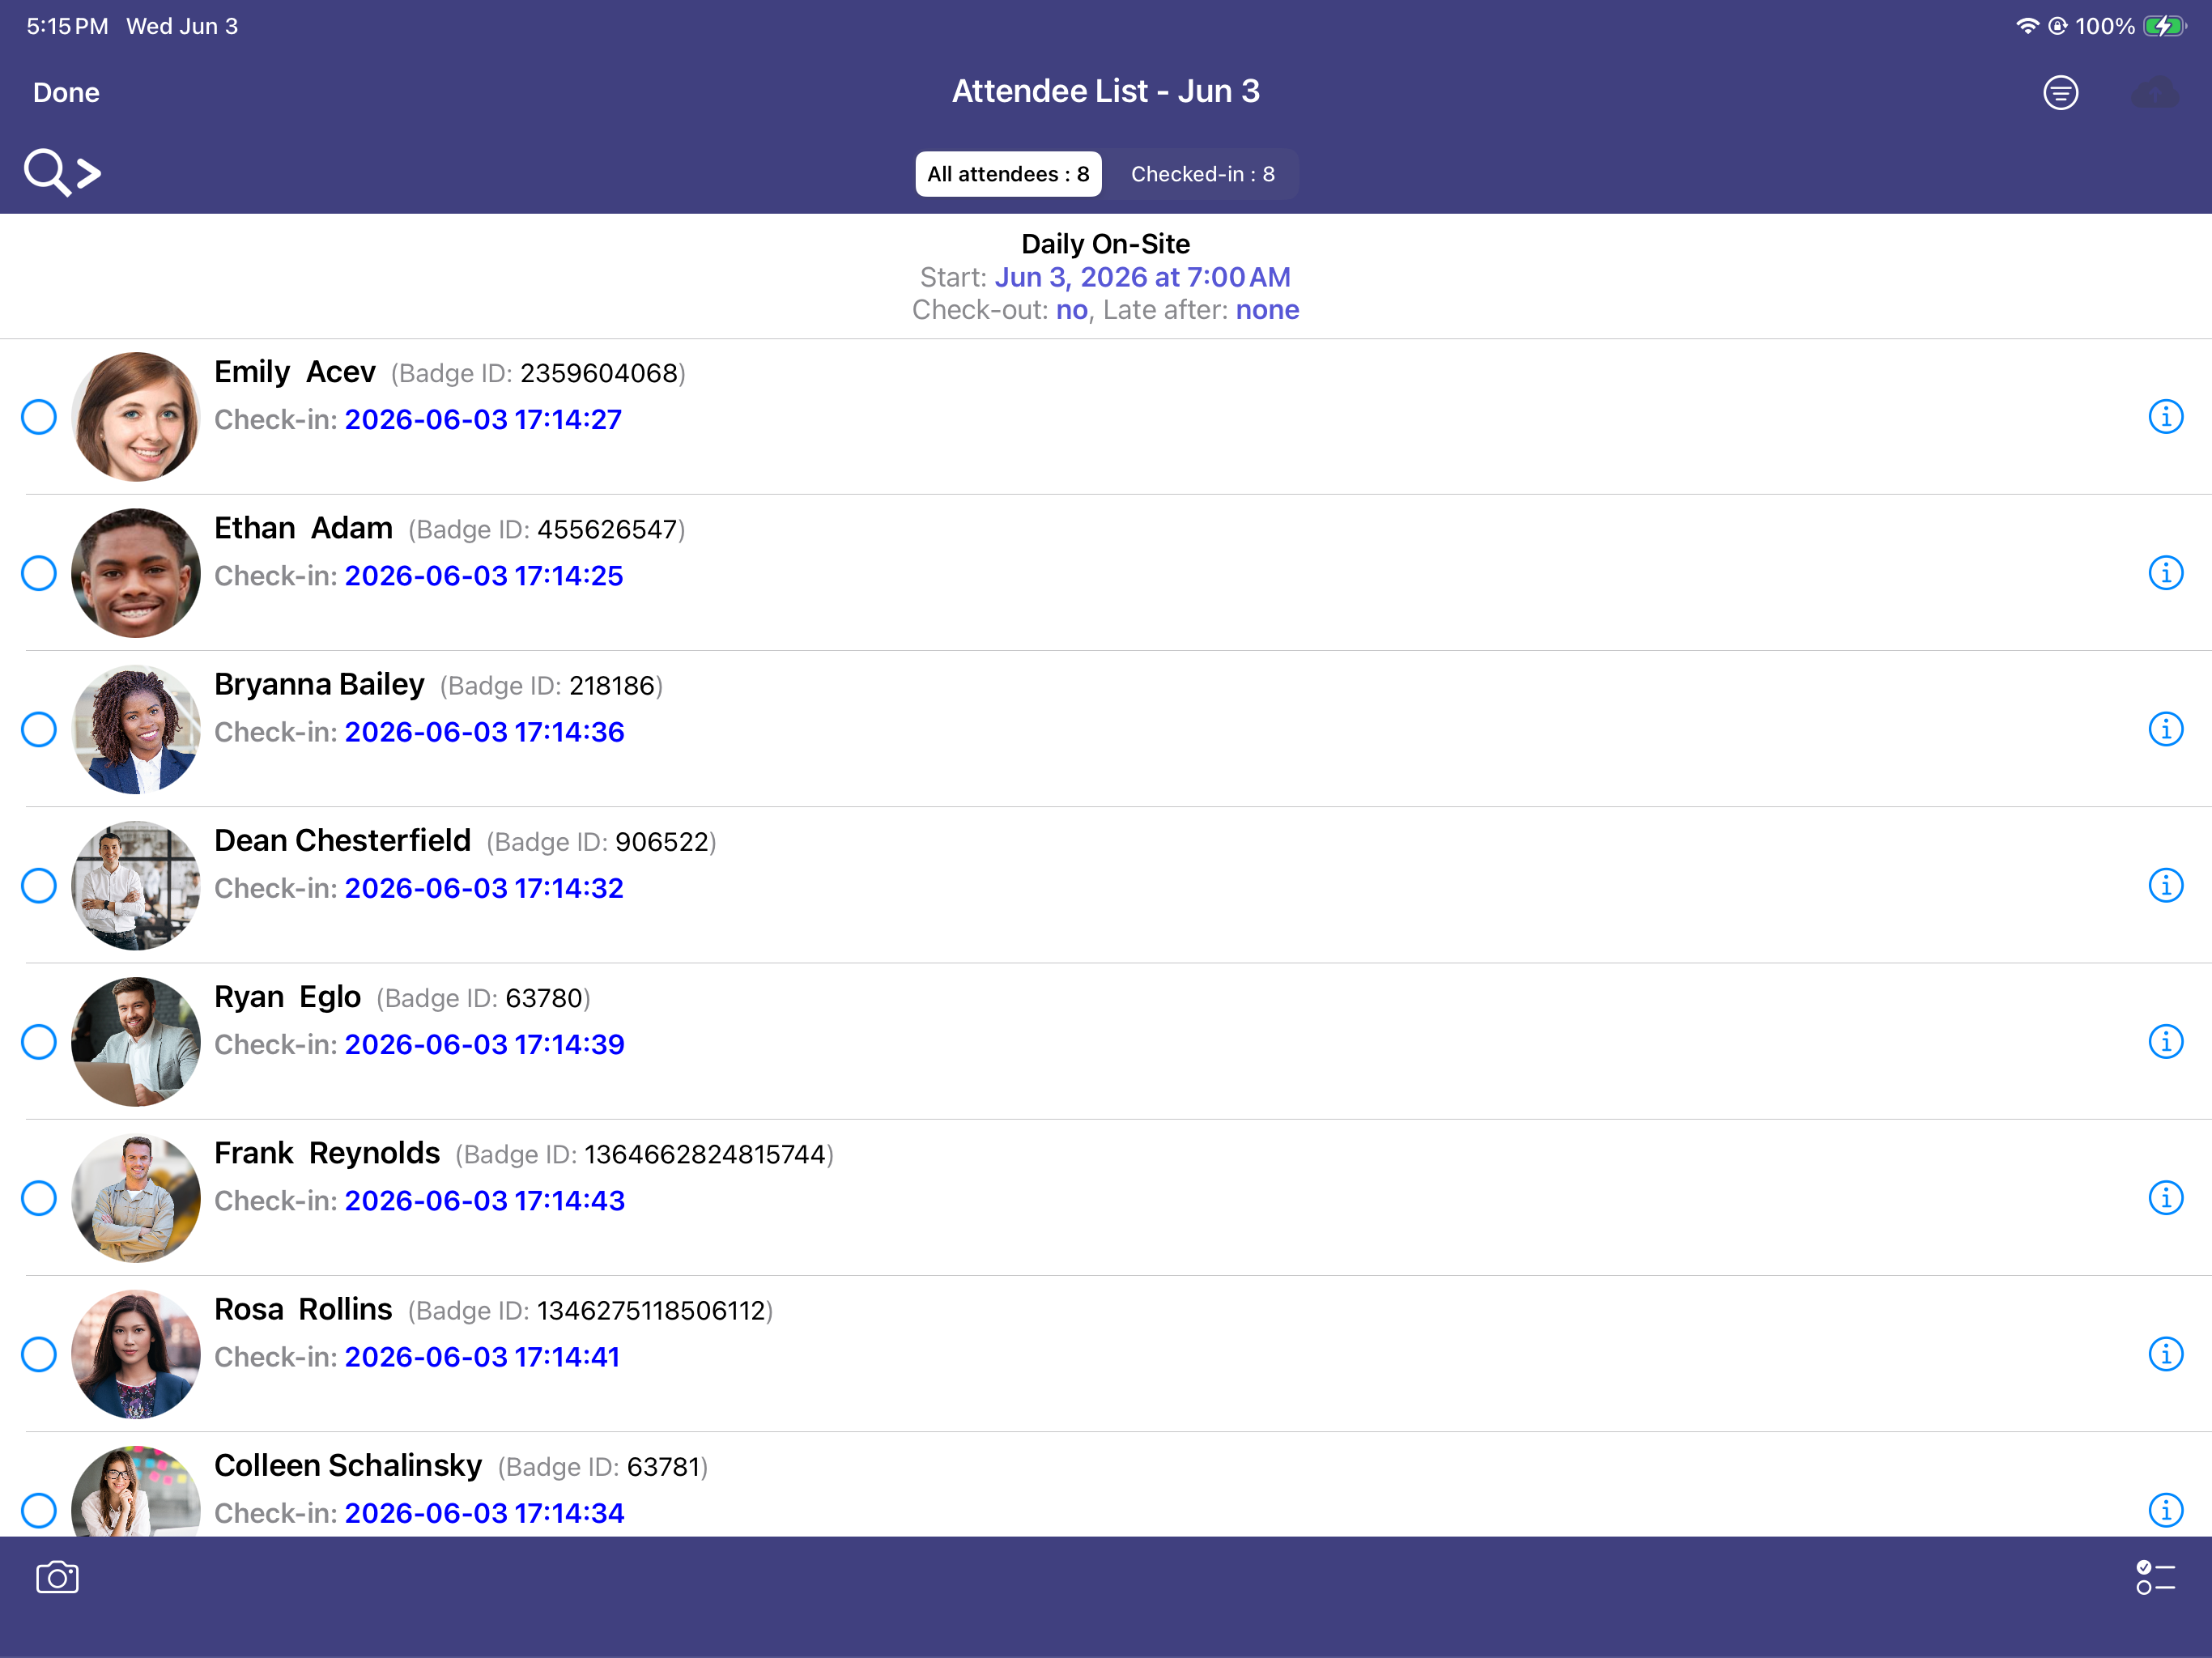Tap the name Emily Acev
This screenshot has width=2212, height=1658.
point(295,372)
